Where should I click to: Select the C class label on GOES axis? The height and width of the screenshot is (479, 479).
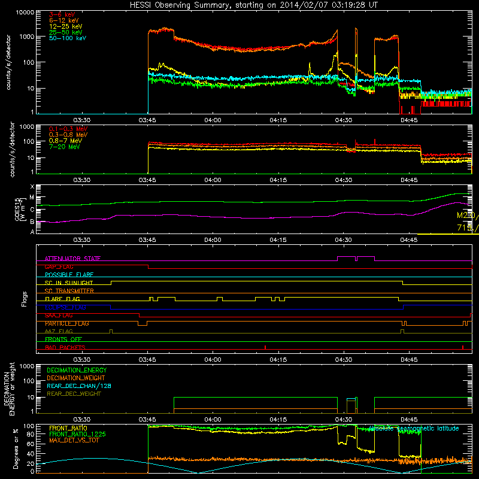click(x=32, y=210)
